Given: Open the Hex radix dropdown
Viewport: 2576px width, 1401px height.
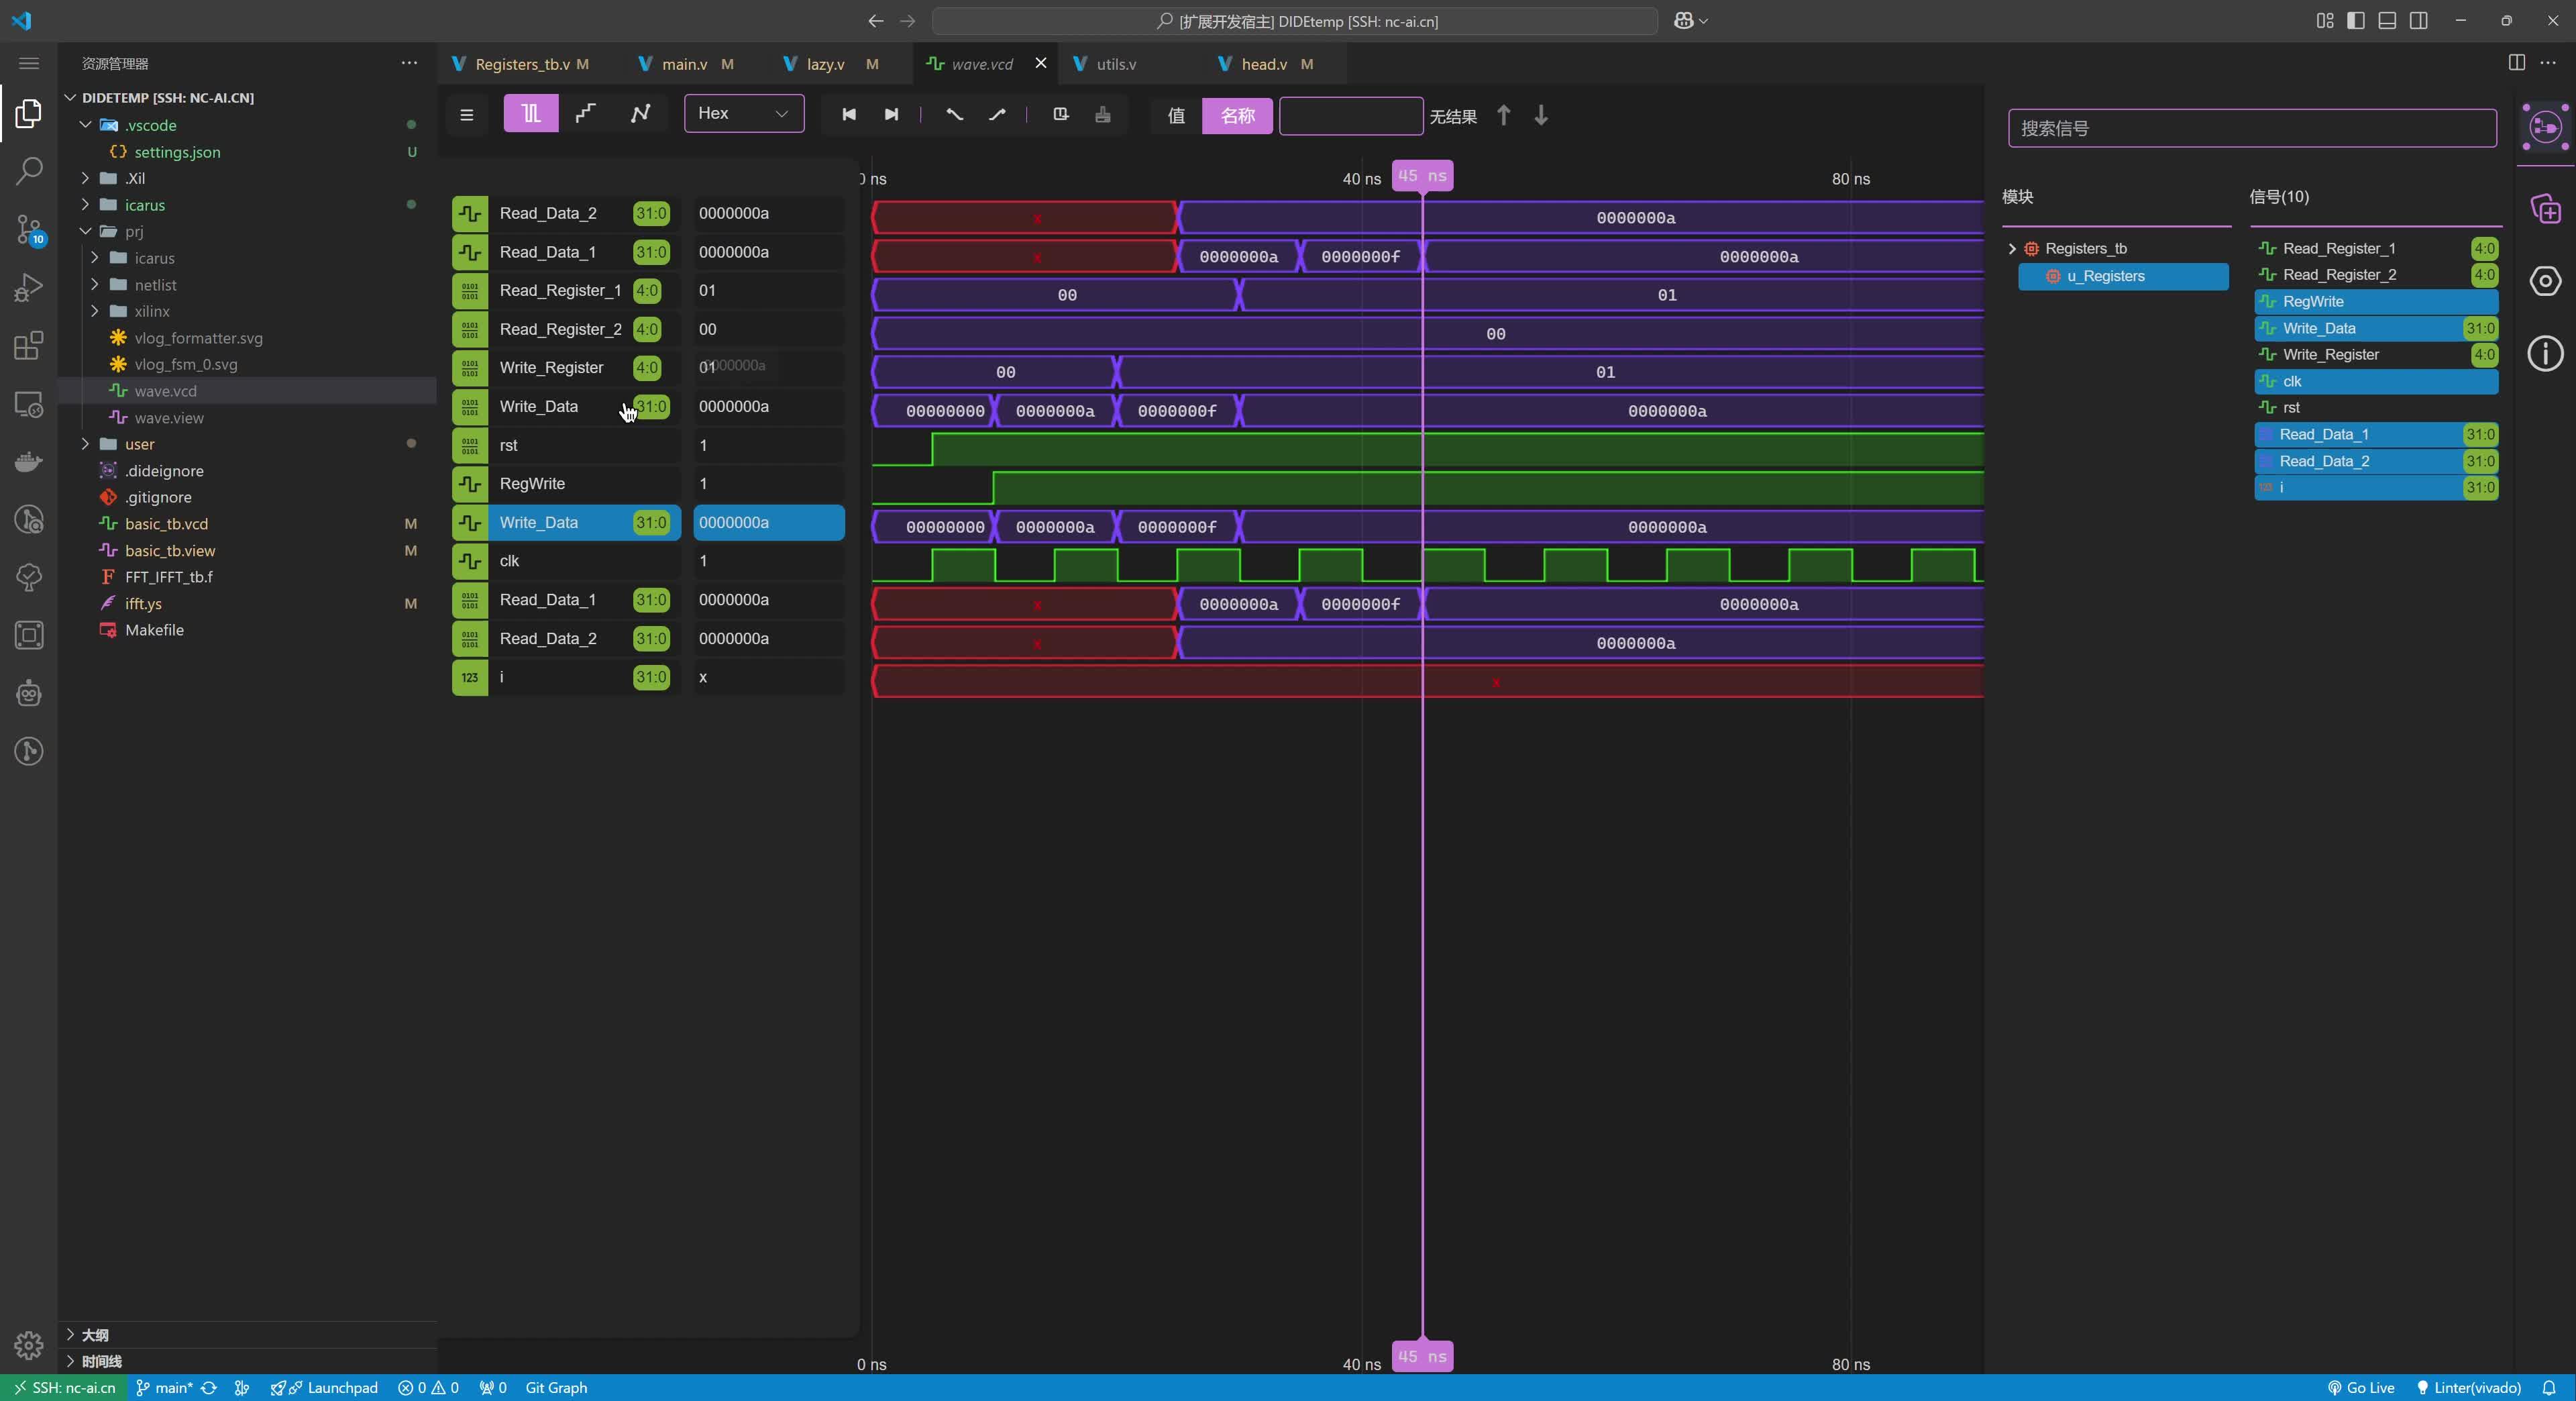Looking at the screenshot, I should point(743,113).
